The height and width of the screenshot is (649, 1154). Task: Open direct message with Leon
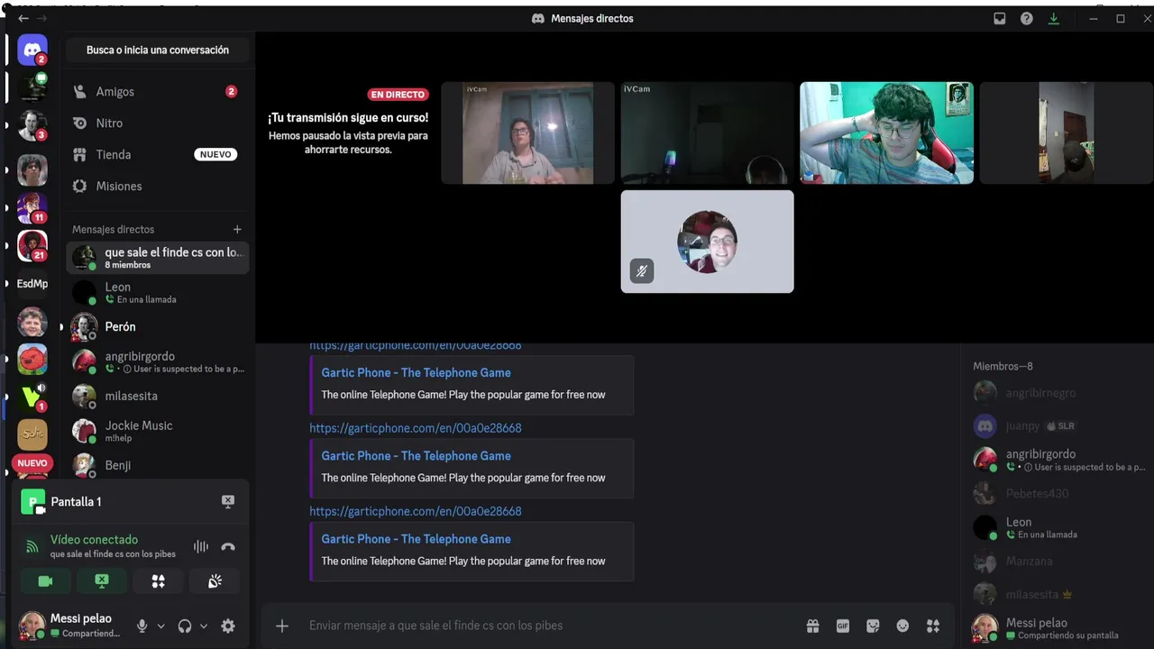click(157, 293)
